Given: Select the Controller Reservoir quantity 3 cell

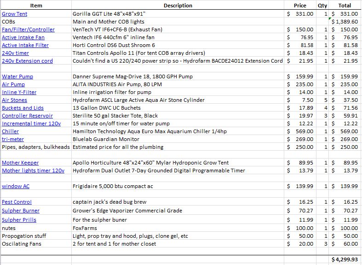Looking at the screenshot, I should tap(322, 116).
